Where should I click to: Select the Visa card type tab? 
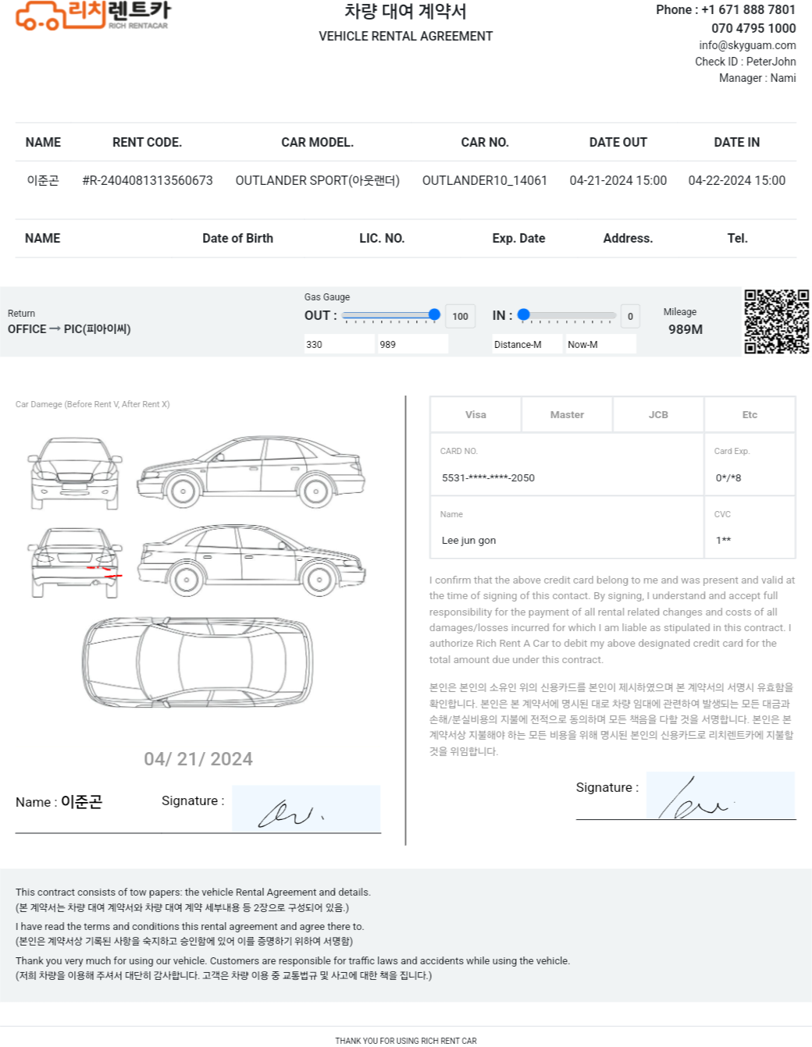pos(475,414)
